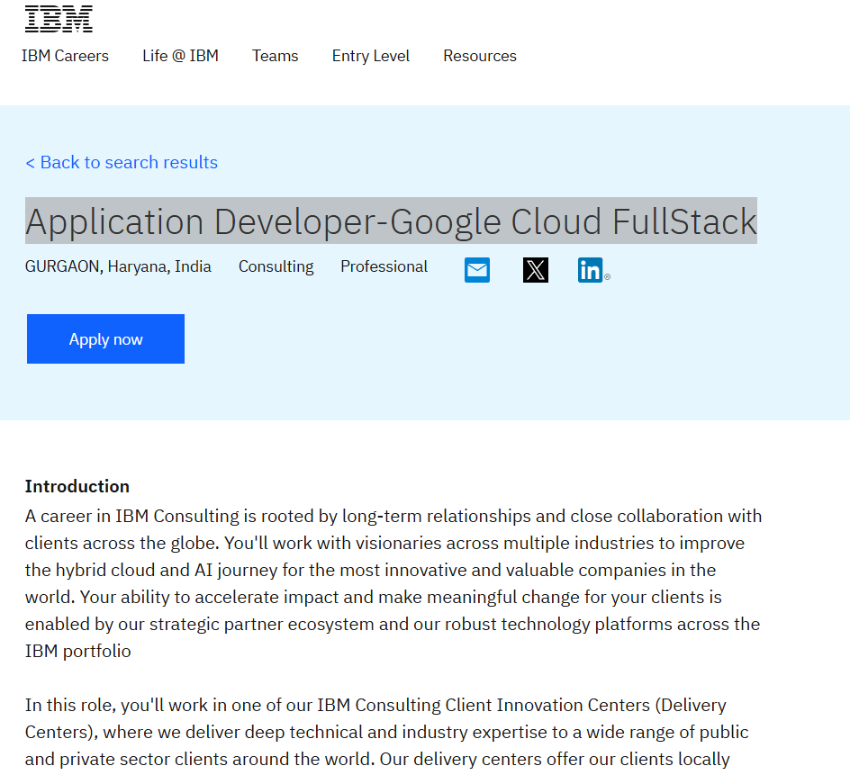850x775 pixels.
Task: Open IBM Careers menu item
Action: pos(65,56)
